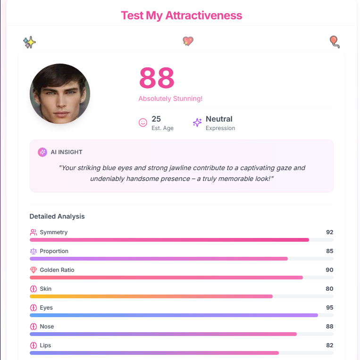Screen dimensions: 360x360
Task: Click the purple sparkle expression icon
Action: tap(197, 123)
